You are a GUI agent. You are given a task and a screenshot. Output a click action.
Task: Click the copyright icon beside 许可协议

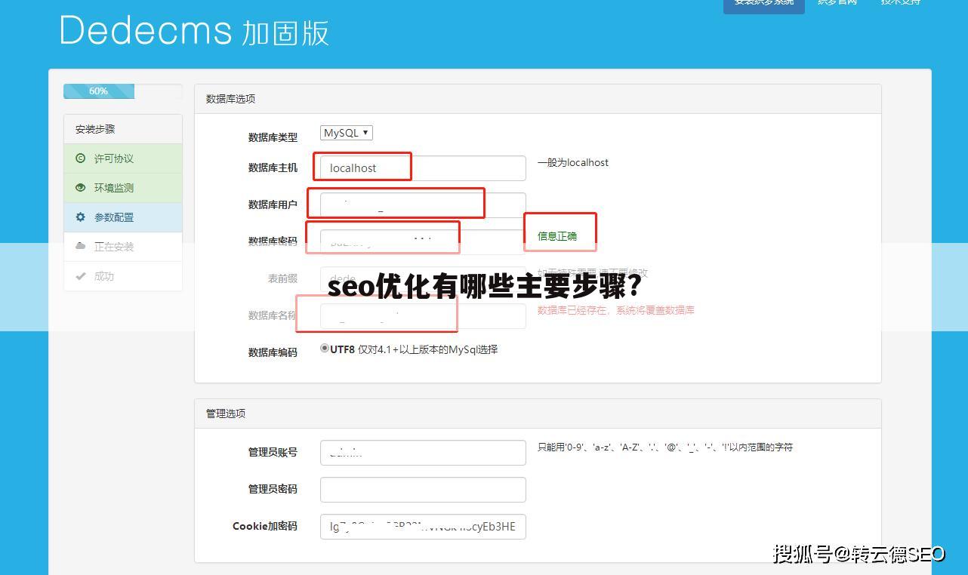tap(81, 158)
